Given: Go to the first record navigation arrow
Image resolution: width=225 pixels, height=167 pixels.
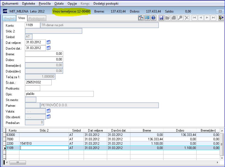Looking at the screenshot, I should 194,18.
